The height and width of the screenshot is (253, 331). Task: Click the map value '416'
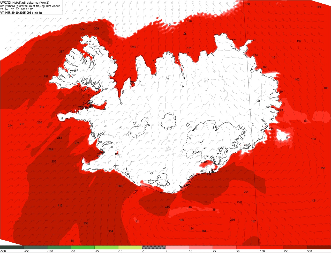60,205
